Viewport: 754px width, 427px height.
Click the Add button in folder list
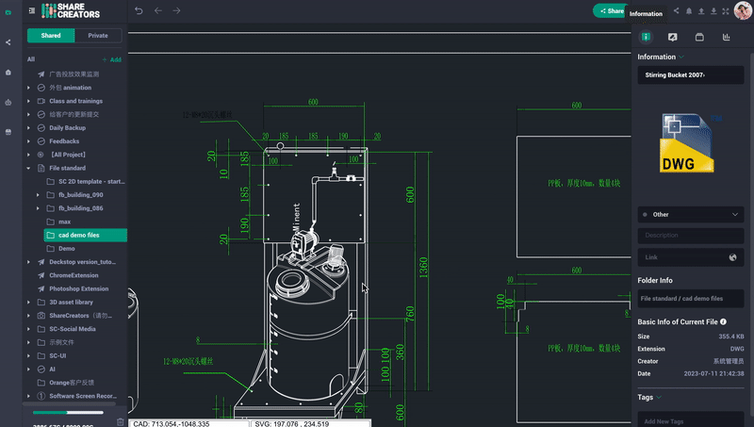112,59
